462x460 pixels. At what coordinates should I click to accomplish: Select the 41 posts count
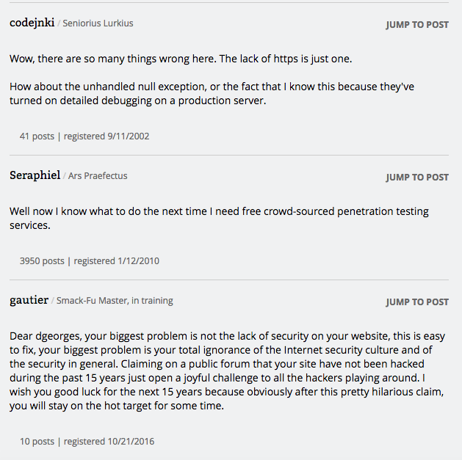(x=37, y=136)
